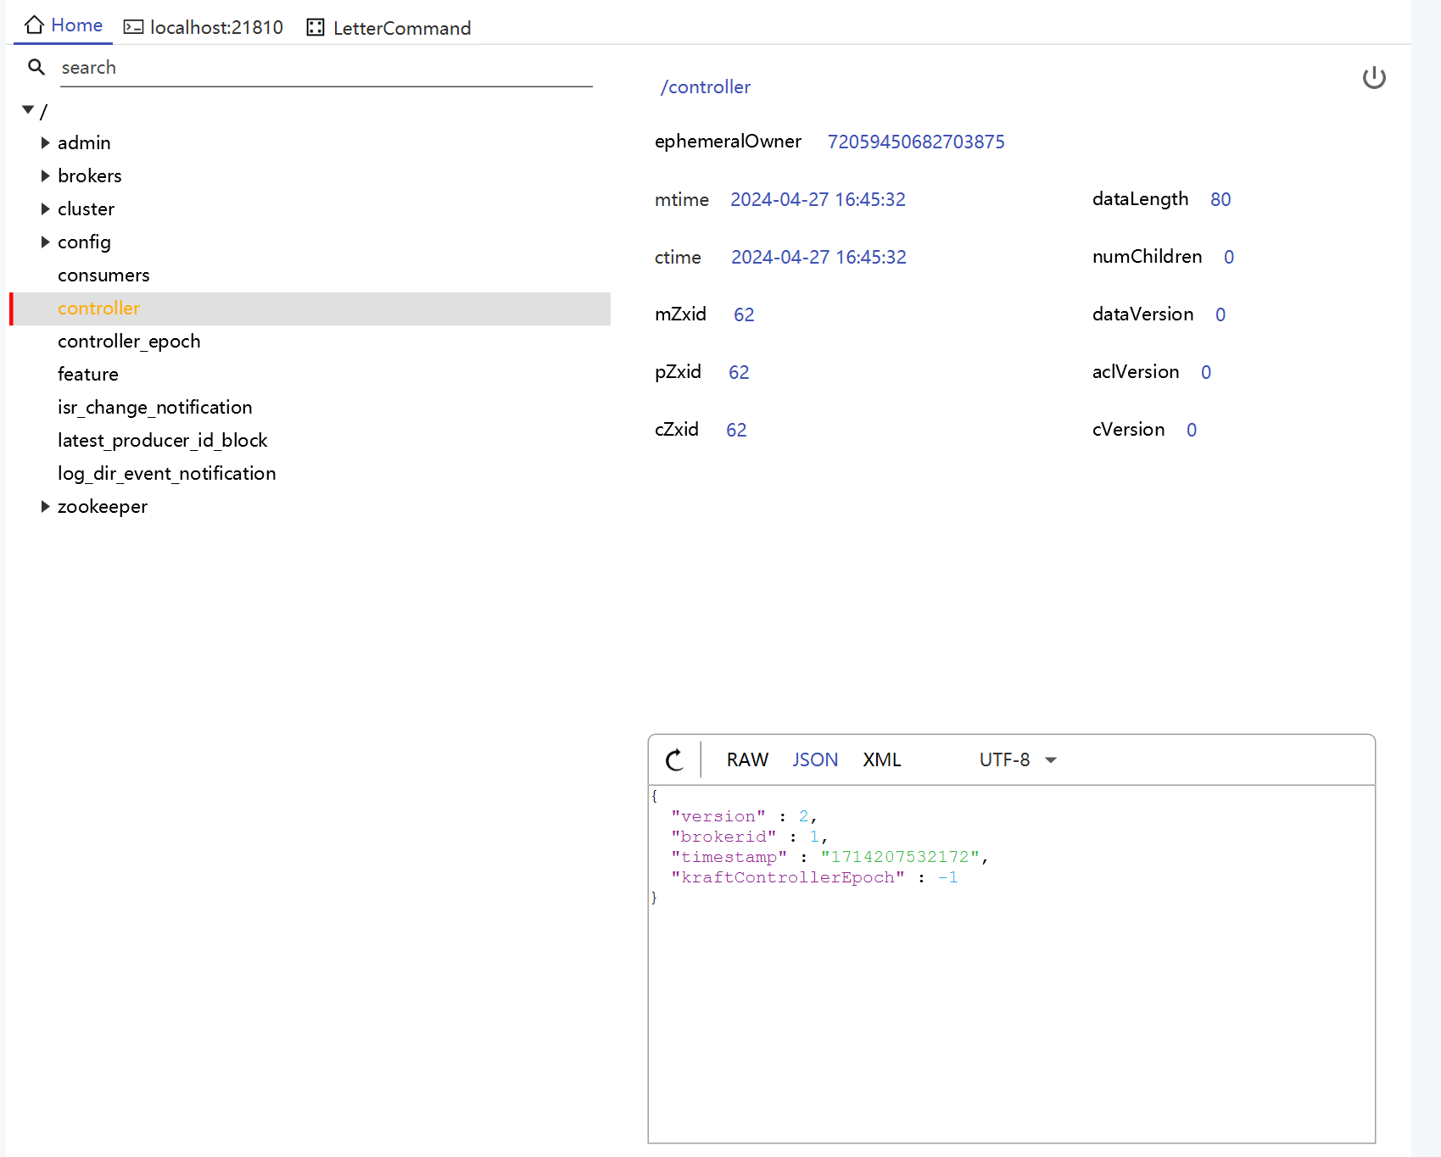This screenshot has height=1157, width=1441.
Task: Collapse the root / node
Action: pos(28,110)
